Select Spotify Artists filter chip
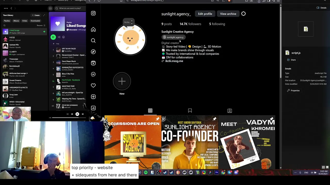Screen dimensions: 330x185 pyautogui.click(x=25, y=21)
